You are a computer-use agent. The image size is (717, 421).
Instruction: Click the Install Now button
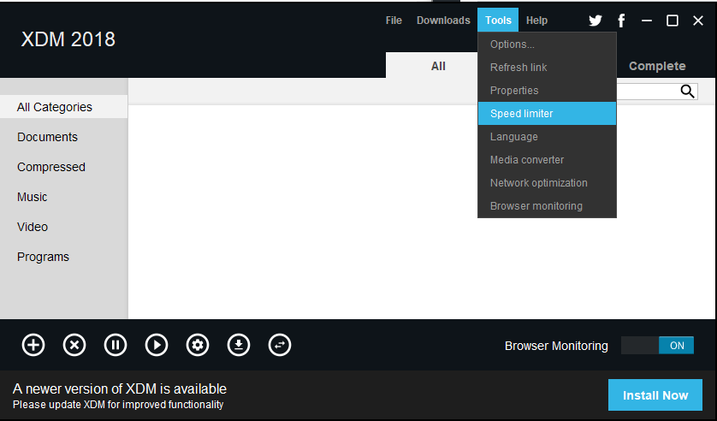pos(655,395)
